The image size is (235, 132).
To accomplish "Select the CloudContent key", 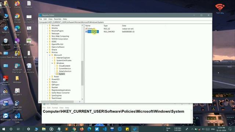I will tap(65, 66).
